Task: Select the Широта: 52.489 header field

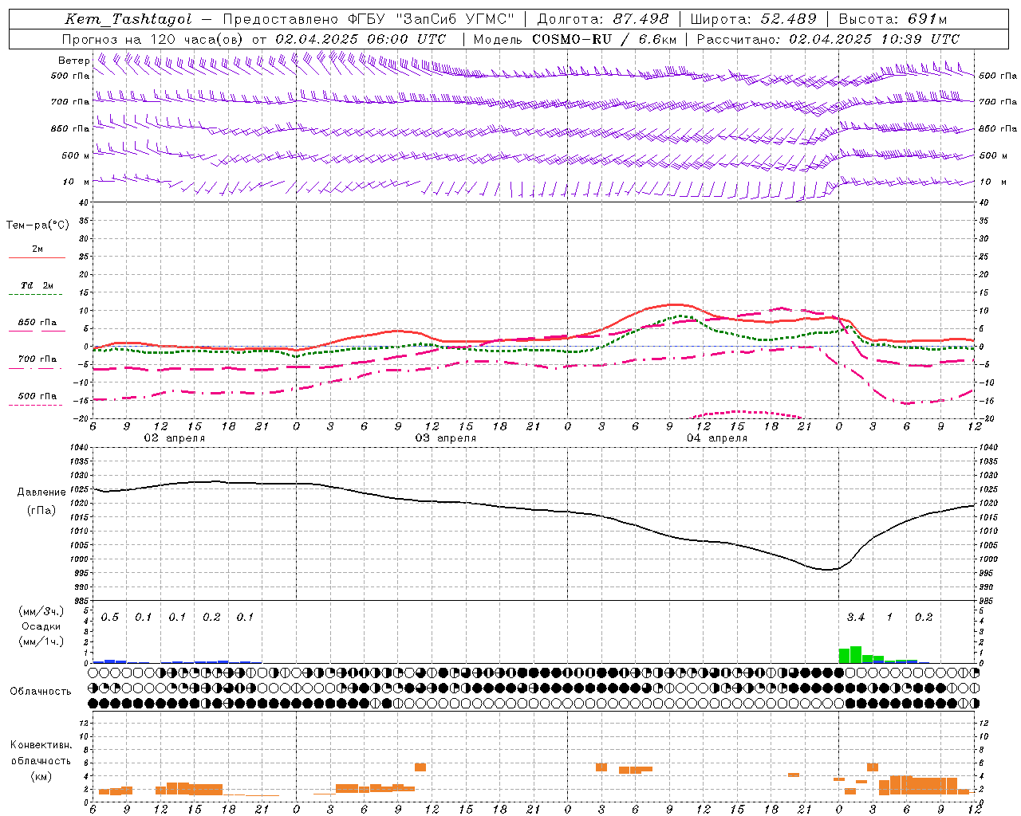Action: pos(753,19)
